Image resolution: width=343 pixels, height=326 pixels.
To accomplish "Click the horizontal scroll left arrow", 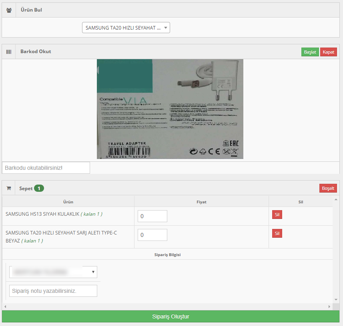I will point(5,306).
